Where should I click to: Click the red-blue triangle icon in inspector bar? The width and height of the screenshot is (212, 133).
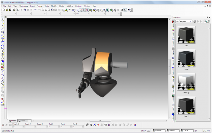[x=135, y=125]
